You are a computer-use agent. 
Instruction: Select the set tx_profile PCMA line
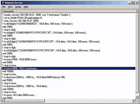click(69, 18)
